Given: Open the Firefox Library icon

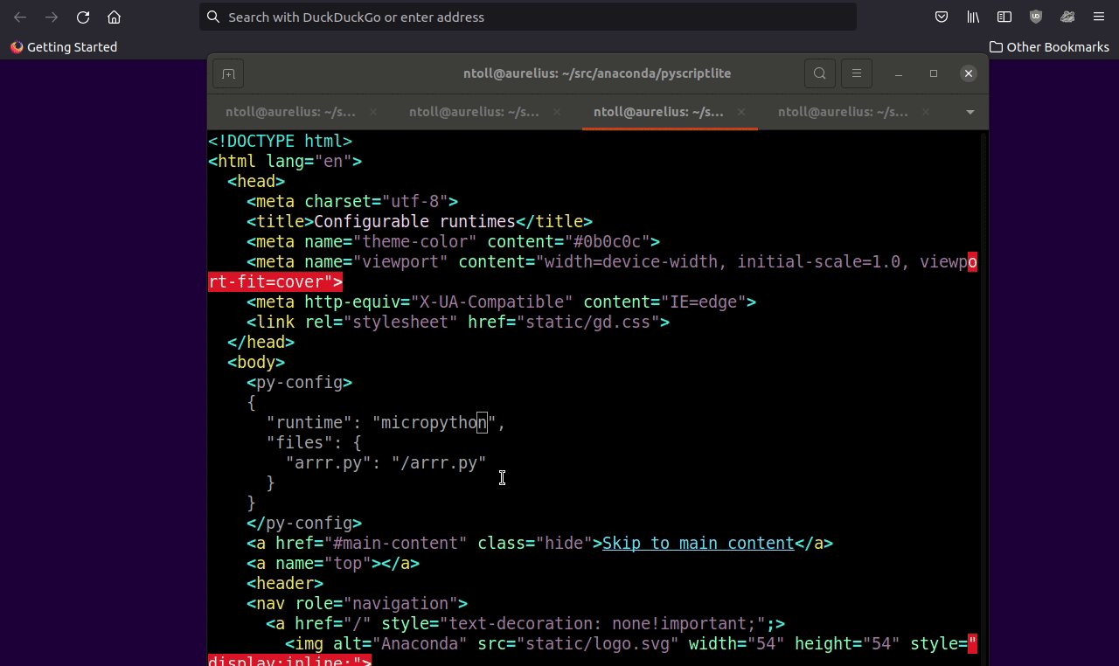Looking at the screenshot, I should (x=973, y=17).
